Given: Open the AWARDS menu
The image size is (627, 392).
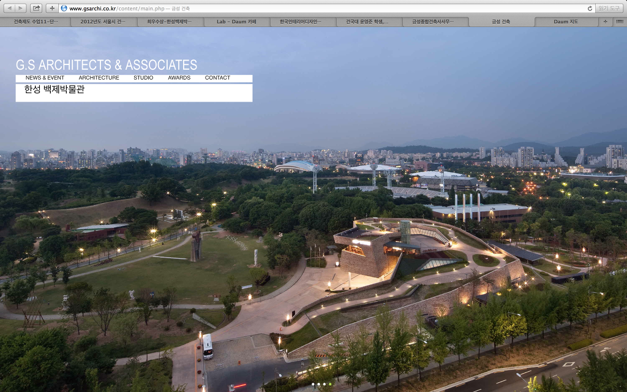Looking at the screenshot, I should 179,78.
